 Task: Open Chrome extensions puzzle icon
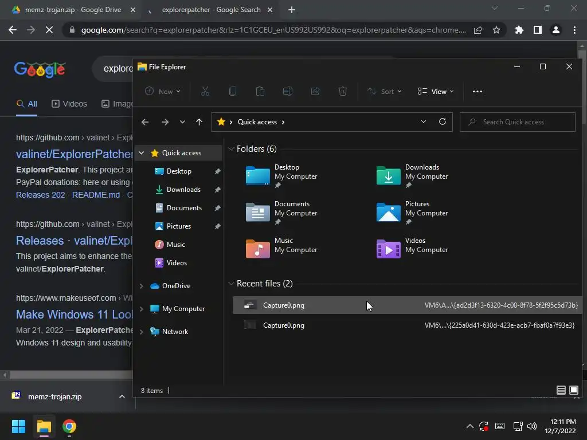pos(519,30)
